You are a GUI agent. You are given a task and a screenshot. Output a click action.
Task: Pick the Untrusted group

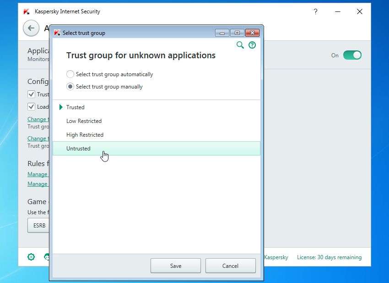(78, 149)
